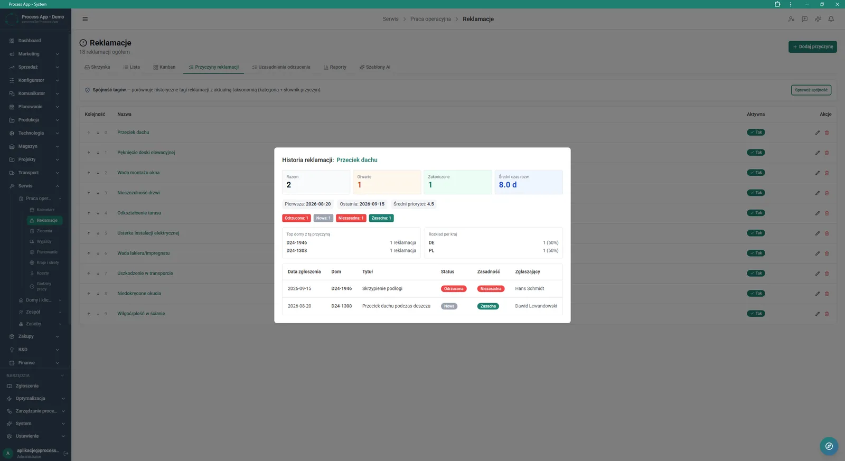
Task: Switch to the Kanban tab
Action: 164,67
